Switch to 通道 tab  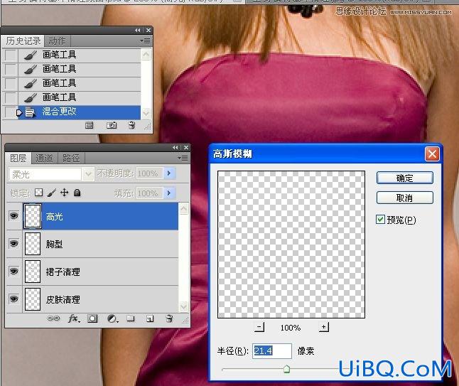[45, 159]
